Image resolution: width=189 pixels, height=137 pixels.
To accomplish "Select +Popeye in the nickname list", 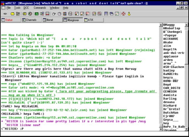I will click(x=169, y=35).
